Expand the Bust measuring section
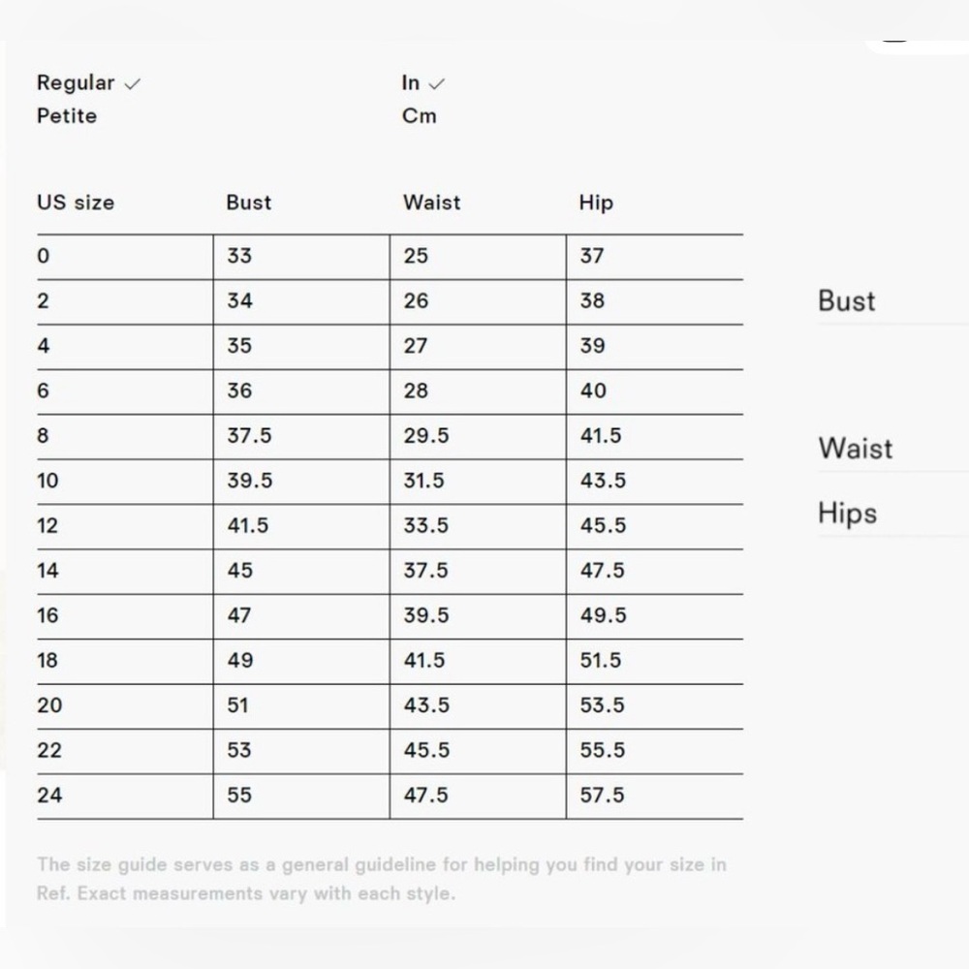 (x=893, y=301)
